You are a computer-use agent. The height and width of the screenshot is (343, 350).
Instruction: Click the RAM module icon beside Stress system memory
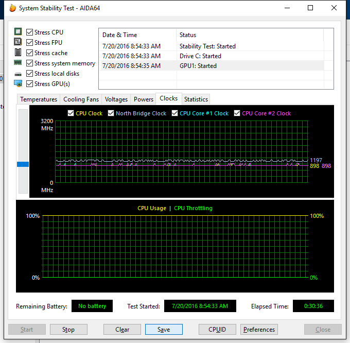18,62
